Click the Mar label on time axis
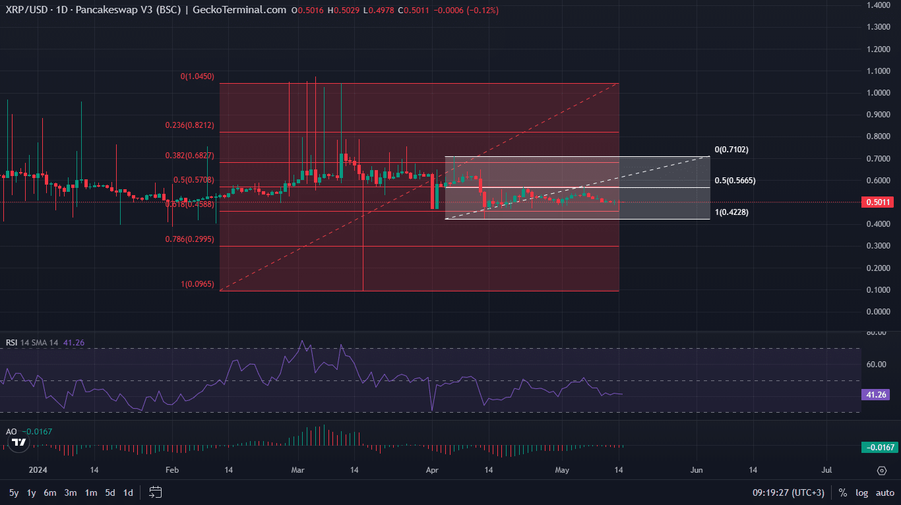The height and width of the screenshot is (505, 901). pos(297,470)
